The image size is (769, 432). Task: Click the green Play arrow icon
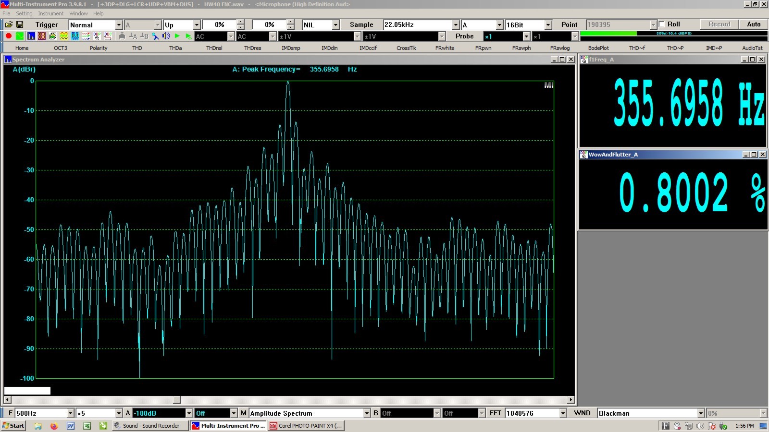[177, 36]
